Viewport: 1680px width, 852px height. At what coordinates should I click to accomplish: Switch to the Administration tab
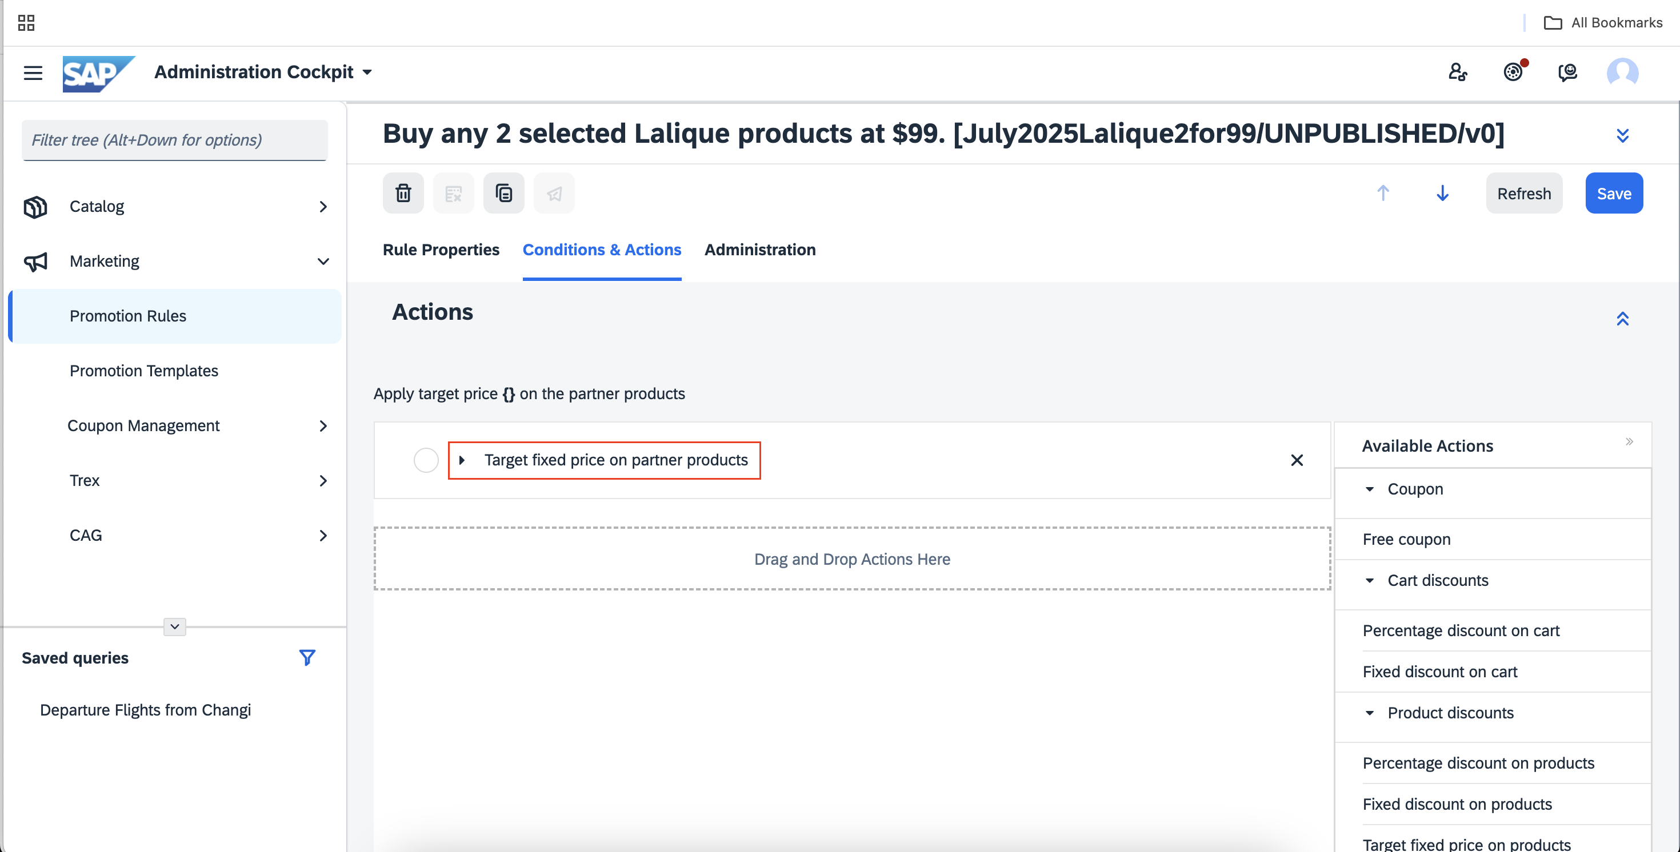(760, 250)
